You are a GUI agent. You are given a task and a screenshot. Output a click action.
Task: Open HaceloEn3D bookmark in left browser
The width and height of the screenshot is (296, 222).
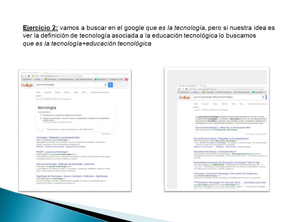point(100,79)
